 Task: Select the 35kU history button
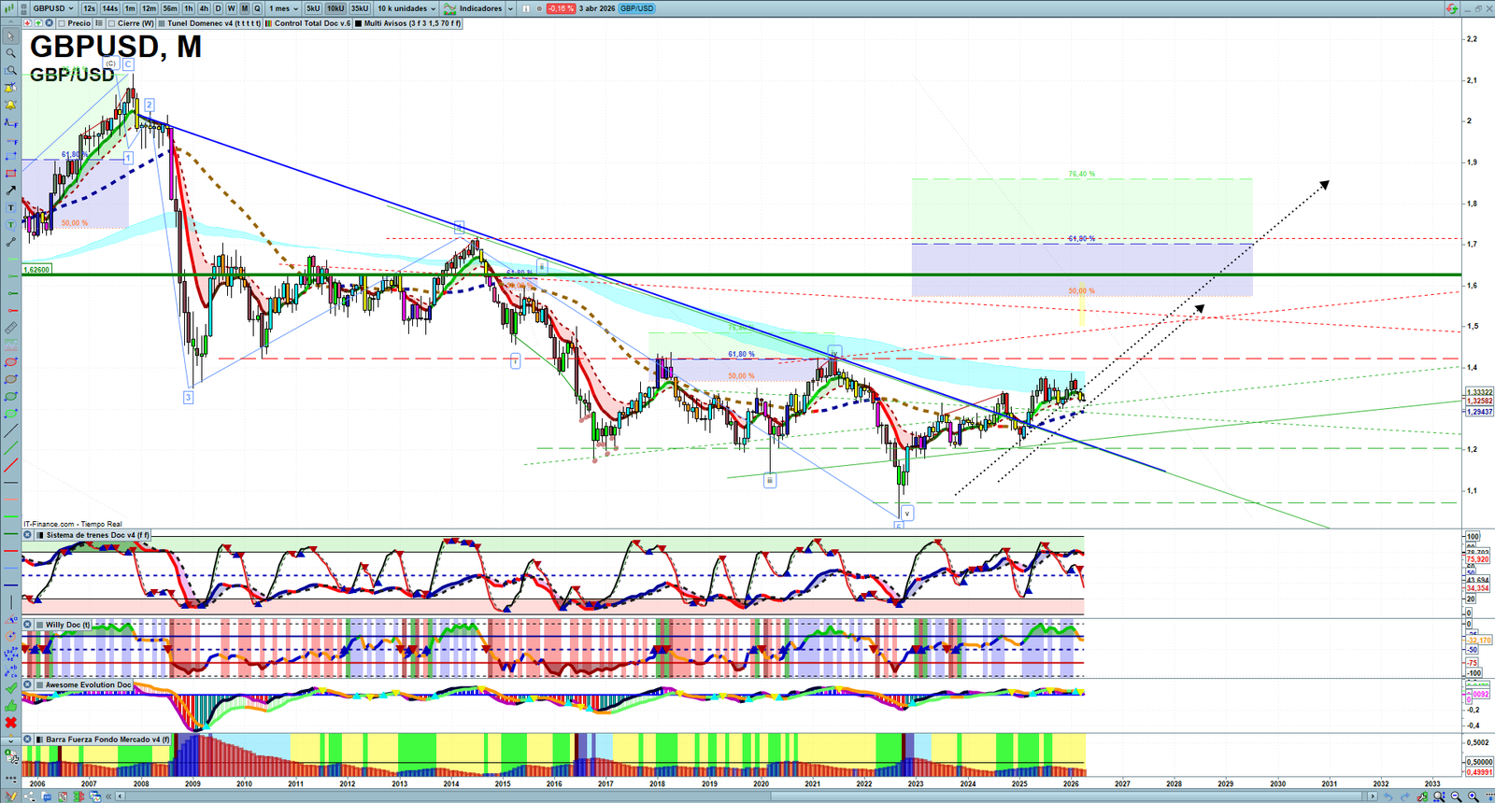point(360,8)
